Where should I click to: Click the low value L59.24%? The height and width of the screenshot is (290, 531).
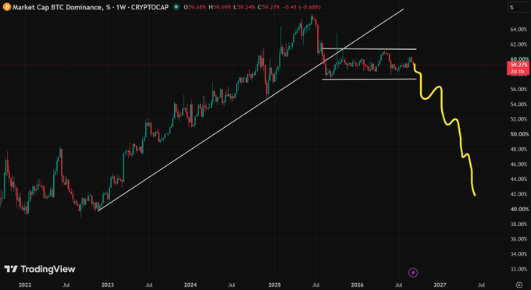pos(245,7)
